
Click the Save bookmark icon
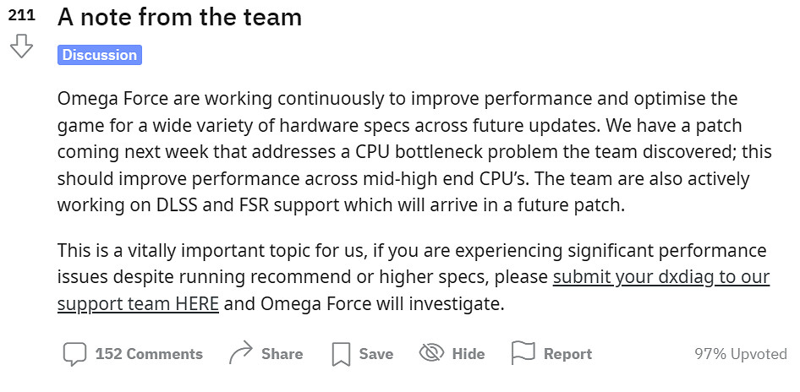(341, 354)
